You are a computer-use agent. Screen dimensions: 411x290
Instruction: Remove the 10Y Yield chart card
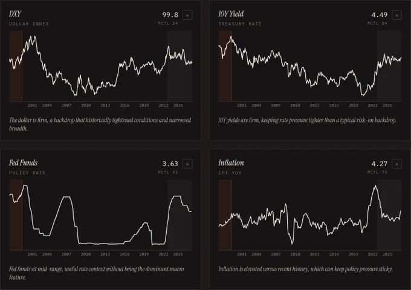tap(396, 15)
